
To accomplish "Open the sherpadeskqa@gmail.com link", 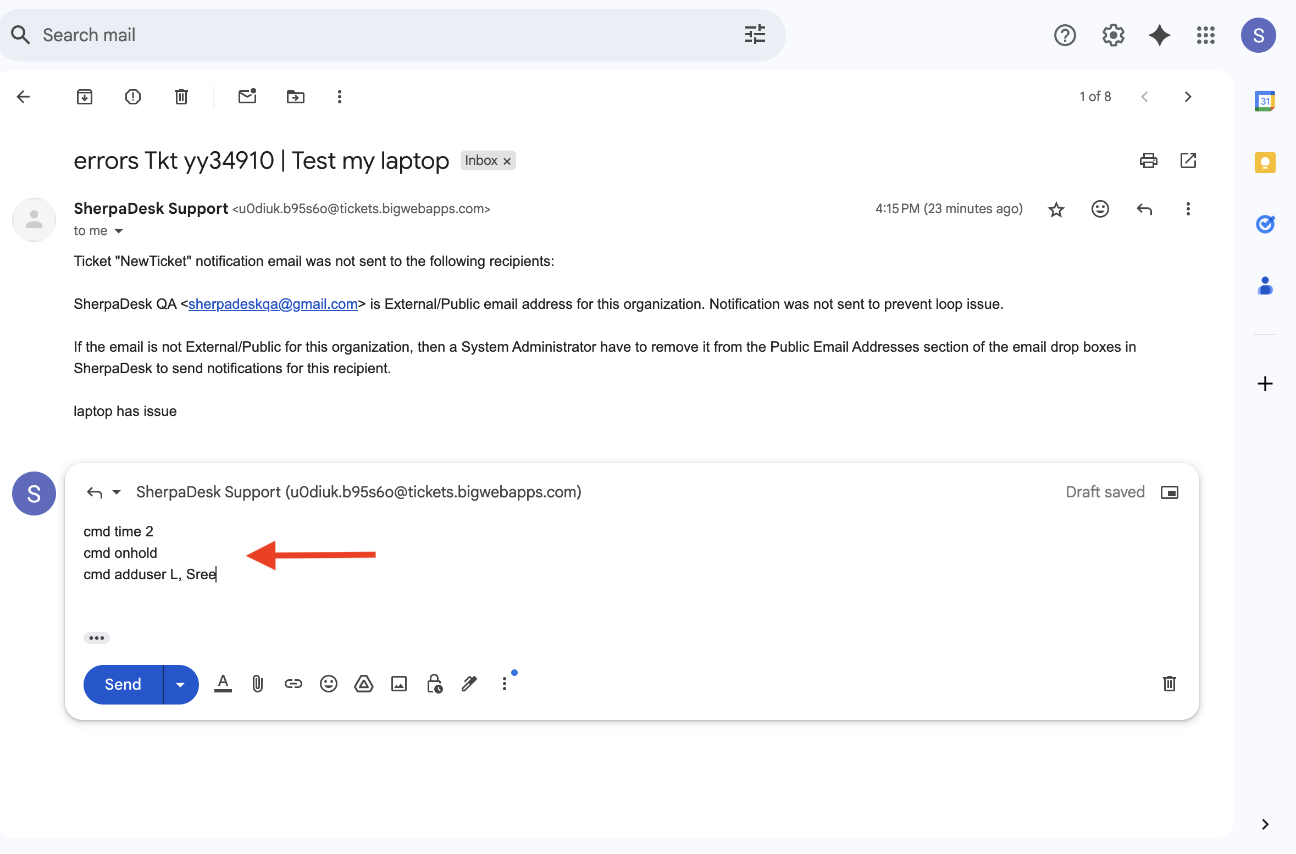I will pos(273,304).
